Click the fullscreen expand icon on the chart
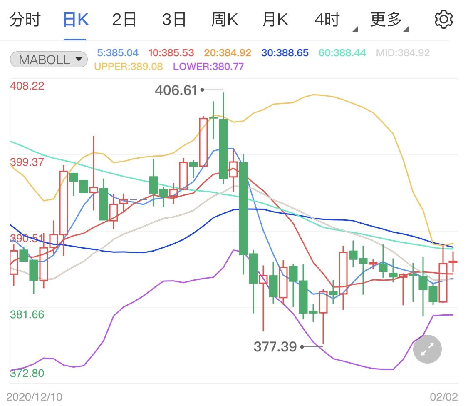The height and width of the screenshot is (406, 468). [x=427, y=349]
